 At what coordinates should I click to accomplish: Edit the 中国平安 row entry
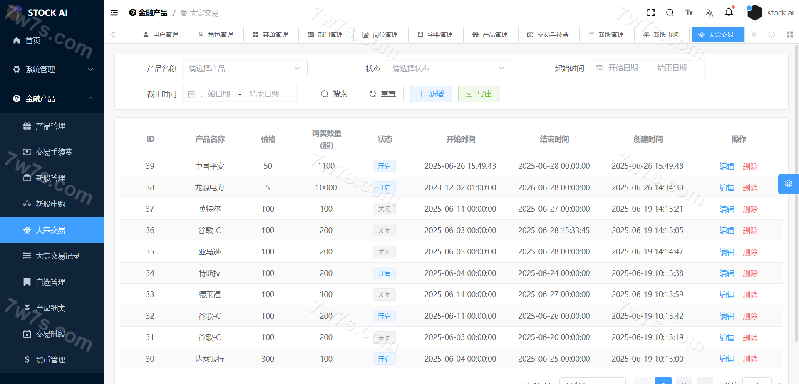(727, 166)
